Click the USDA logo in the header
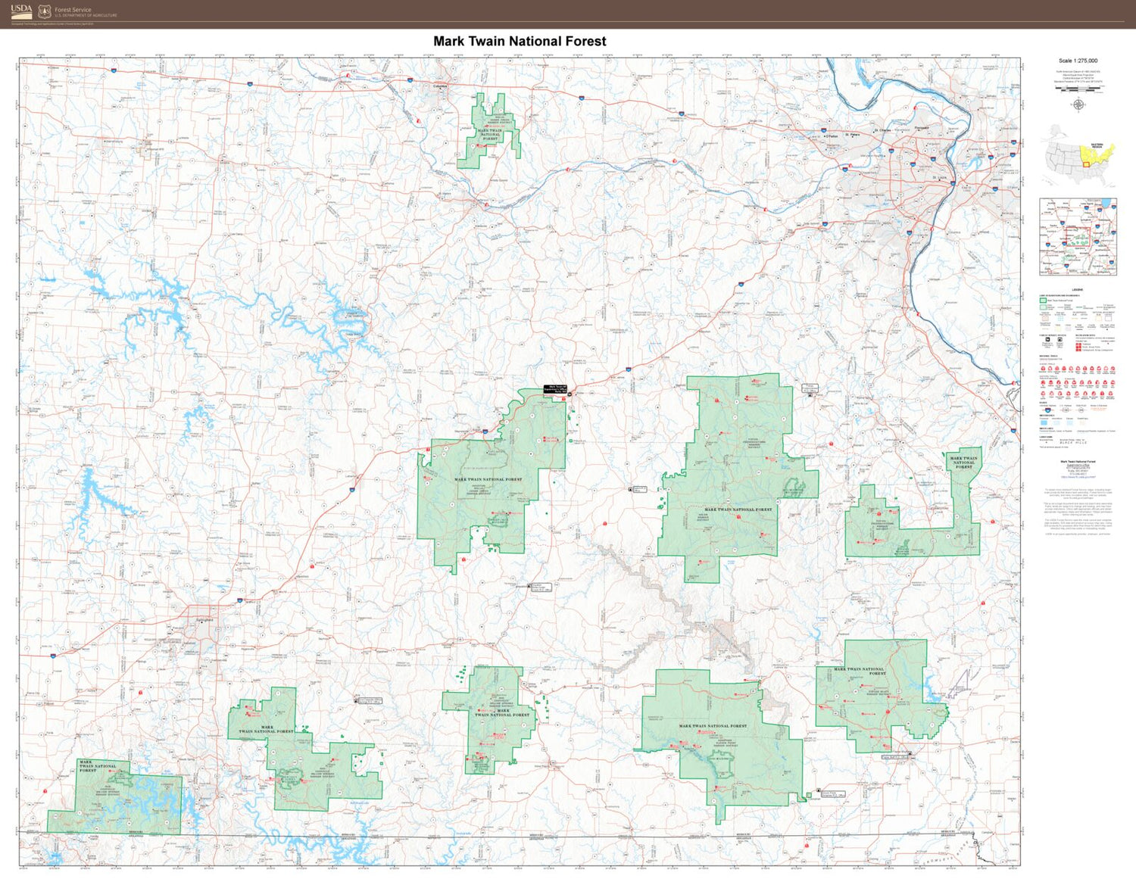Viewport: 1136px width, 885px height. (x=22, y=11)
